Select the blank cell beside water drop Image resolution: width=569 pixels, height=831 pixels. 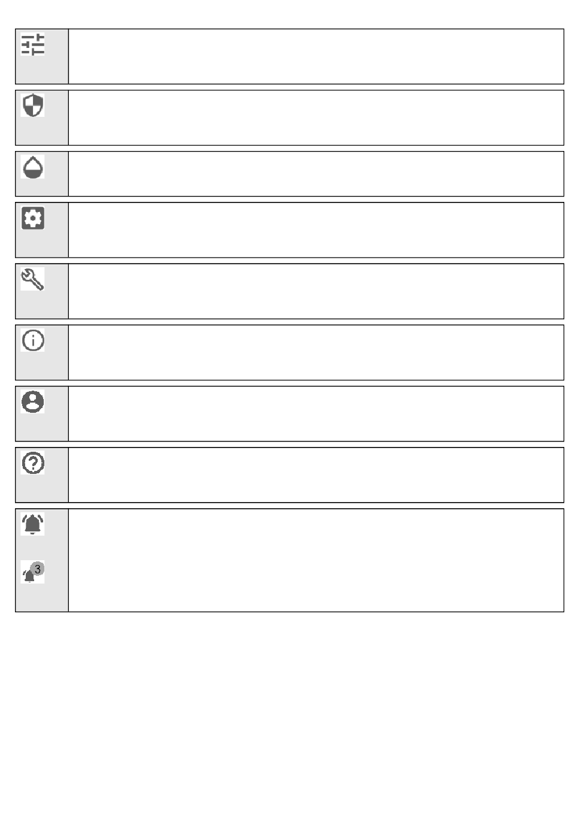316,174
